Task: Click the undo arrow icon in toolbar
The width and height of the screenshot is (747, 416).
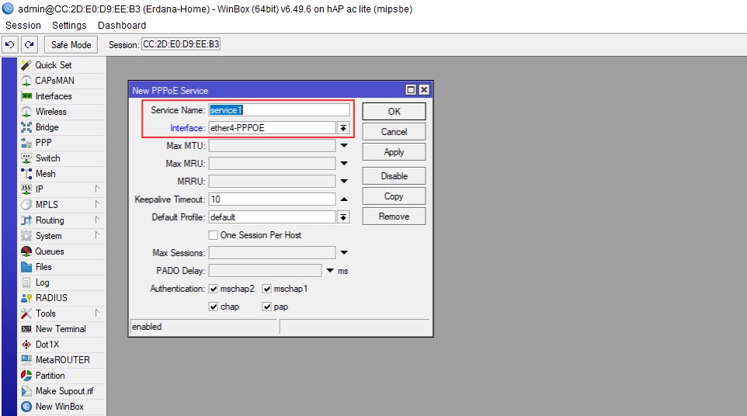Action: 10,45
